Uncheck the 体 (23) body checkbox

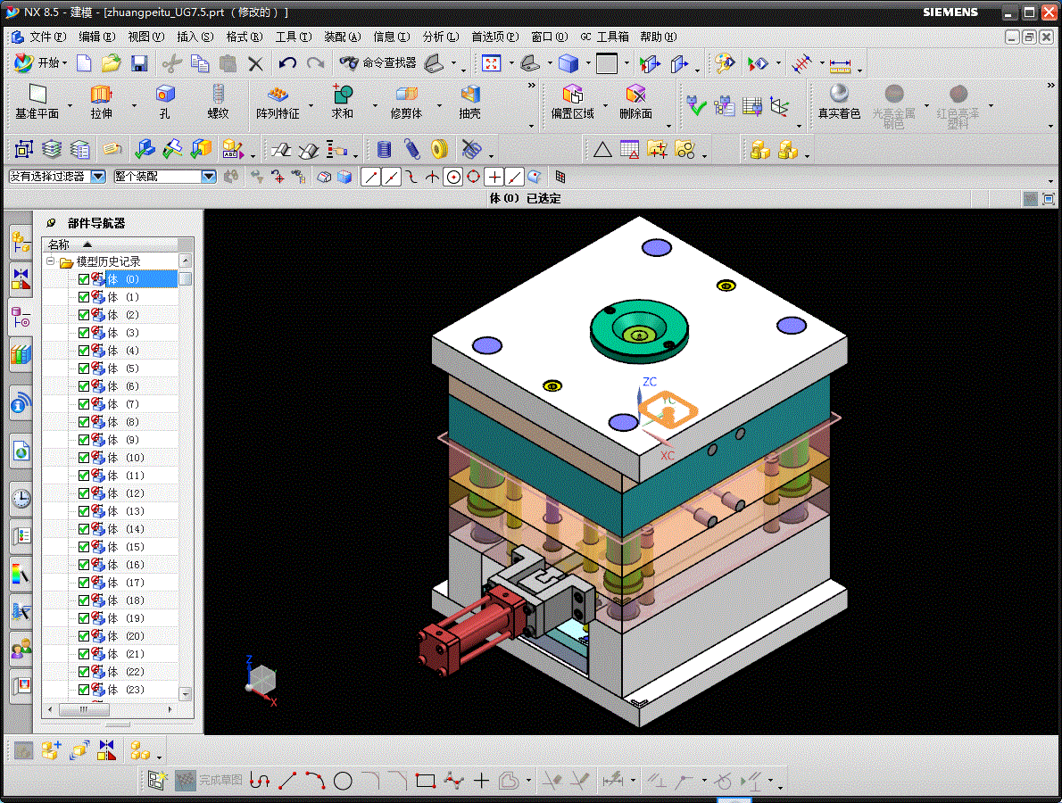point(84,690)
